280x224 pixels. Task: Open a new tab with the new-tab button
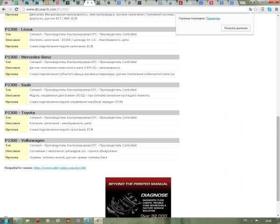[x=242, y=3]
